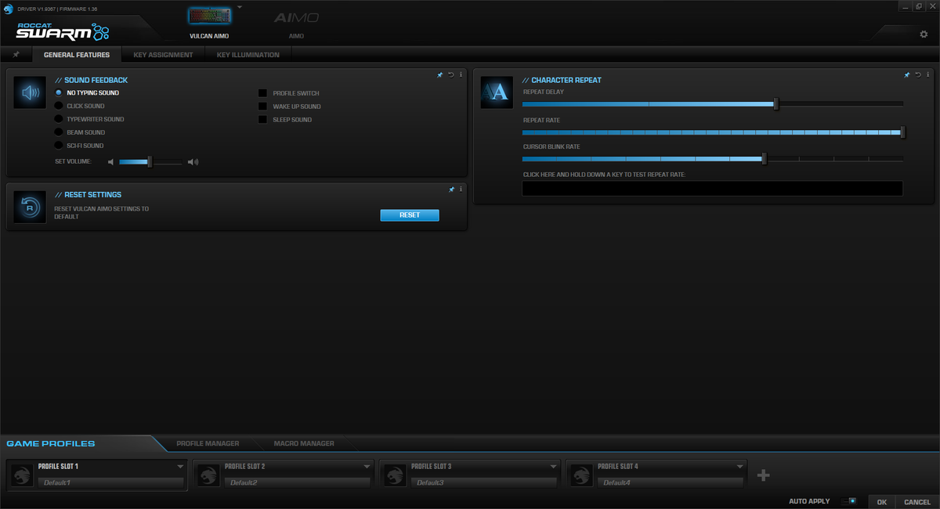The height and width of the screenshot is (509, 940).
Task: Select the Vulcan AIMO keyboard device icon
Action: pyautogui.click(x=209, y=16)
